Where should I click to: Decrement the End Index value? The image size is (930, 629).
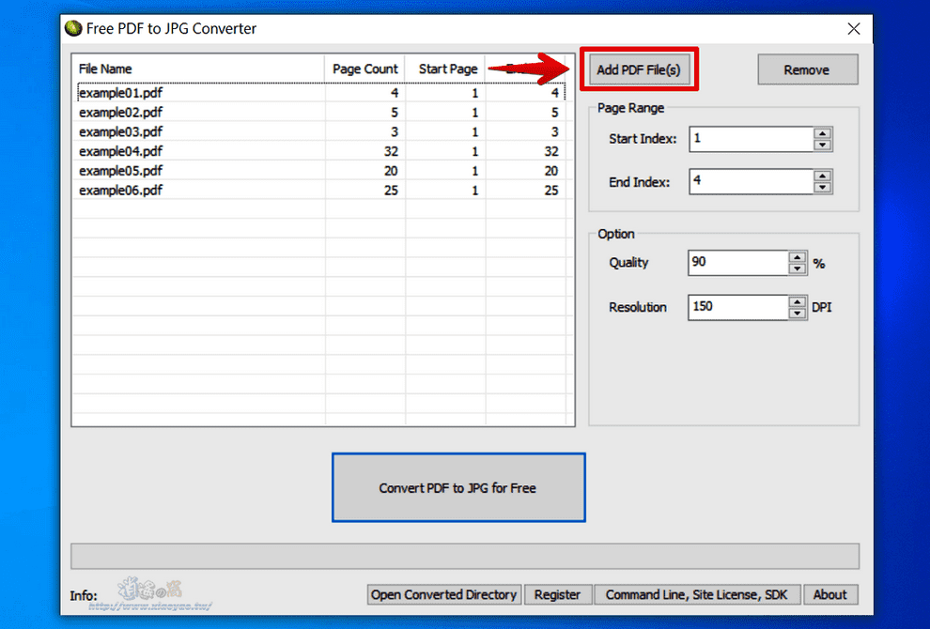(823, 186)
